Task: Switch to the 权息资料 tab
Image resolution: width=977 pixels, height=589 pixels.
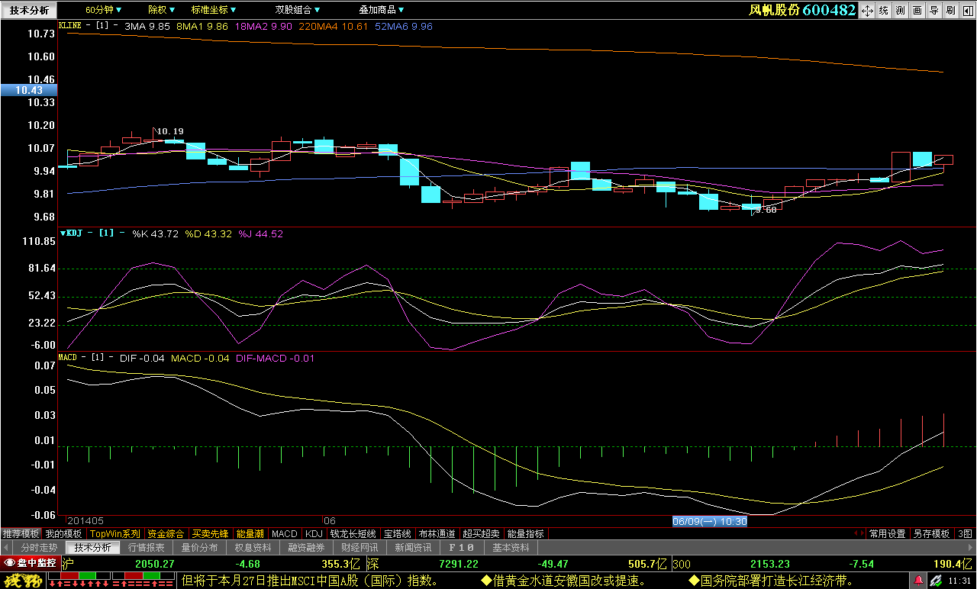Action: (253, 548)
